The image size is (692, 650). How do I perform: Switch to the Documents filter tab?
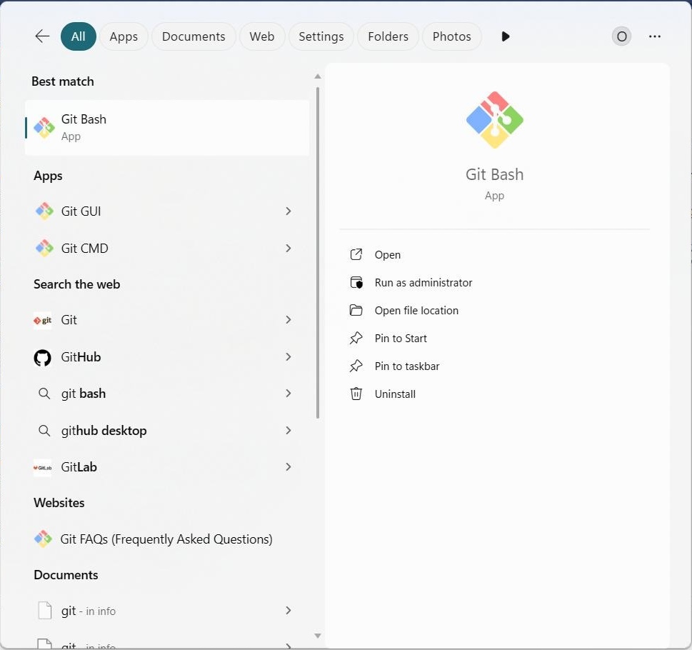click(194, 36)
